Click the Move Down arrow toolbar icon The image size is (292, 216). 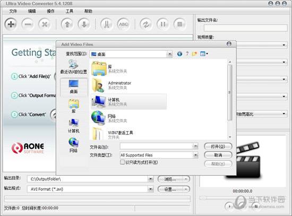(84, 24)
